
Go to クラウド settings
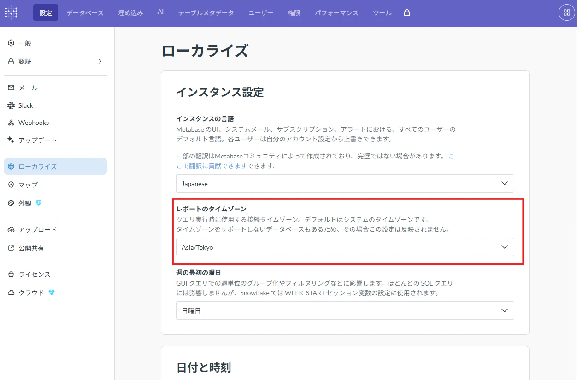[x=55, y=292]
